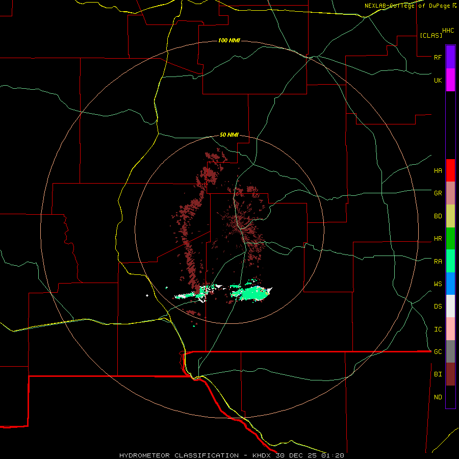Screen dimensions: 459x459
Task: Click the HR legend label
Action: tap(438, 239)
